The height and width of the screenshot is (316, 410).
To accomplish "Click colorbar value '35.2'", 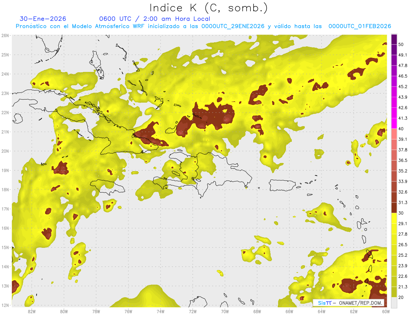I will (403, 171).
